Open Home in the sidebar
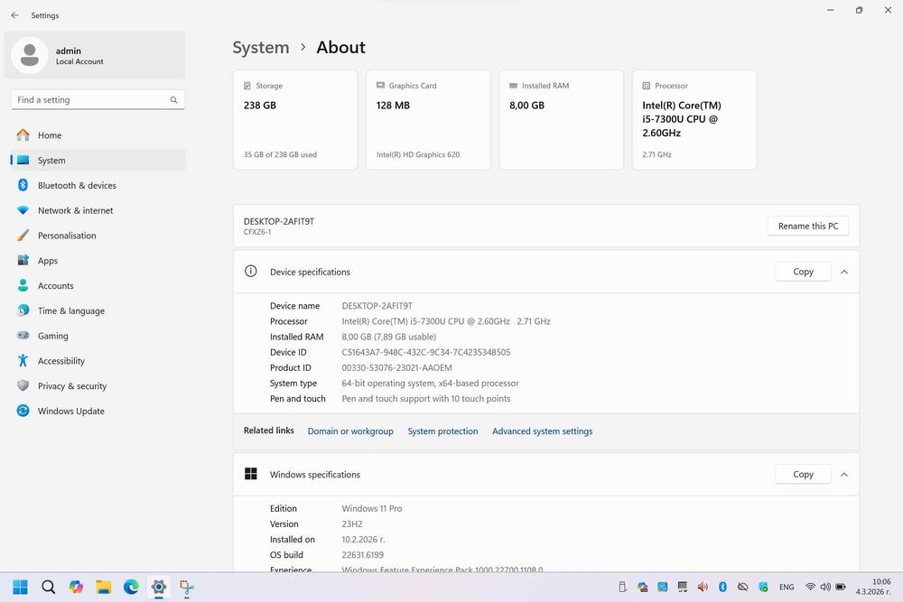This screenshot has width=903, height=602. (x=98, y=135)
